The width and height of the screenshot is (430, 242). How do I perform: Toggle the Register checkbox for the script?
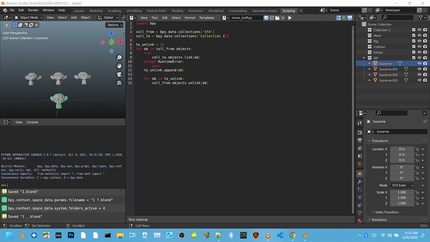266,18
